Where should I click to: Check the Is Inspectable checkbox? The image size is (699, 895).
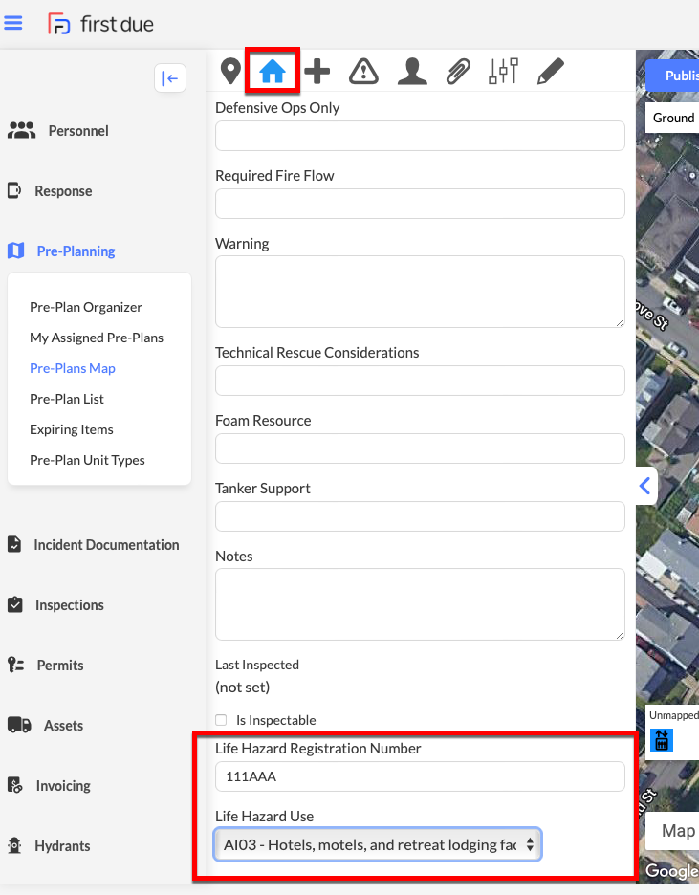[221, 720]
